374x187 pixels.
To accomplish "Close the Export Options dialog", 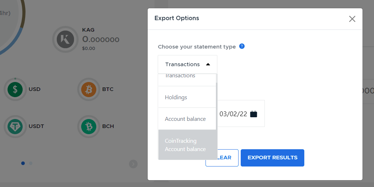I will (352, 19).
